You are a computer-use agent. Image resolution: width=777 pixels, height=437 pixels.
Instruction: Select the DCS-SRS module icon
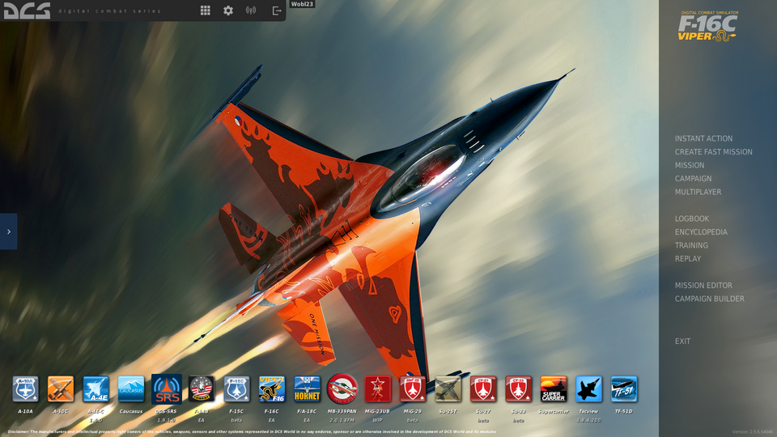[167, 389]
